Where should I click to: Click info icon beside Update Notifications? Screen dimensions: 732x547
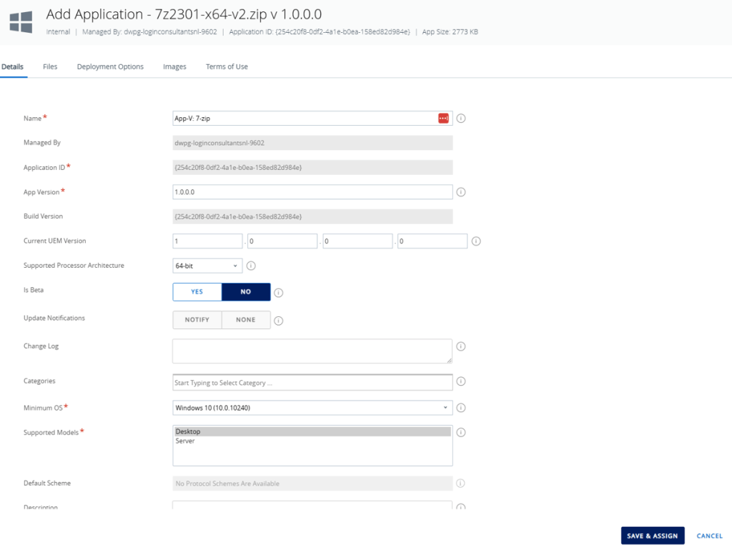pyautogui.click(x=279, y=321)
